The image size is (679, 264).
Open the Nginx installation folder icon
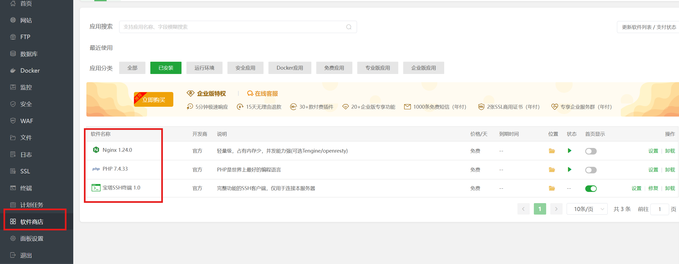tap(552, 151)
